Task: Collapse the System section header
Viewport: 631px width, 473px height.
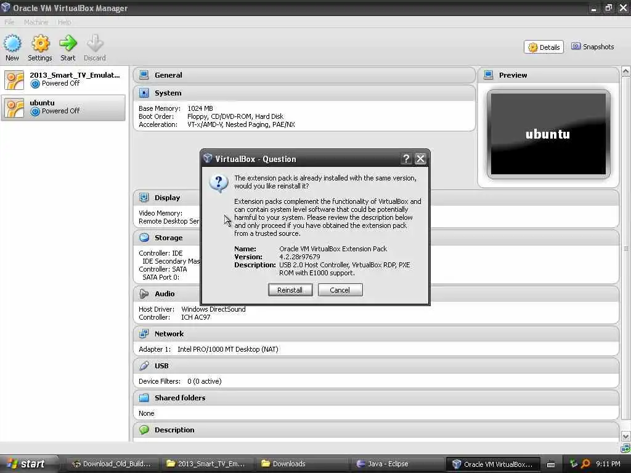Action: (x=304, y=93)
